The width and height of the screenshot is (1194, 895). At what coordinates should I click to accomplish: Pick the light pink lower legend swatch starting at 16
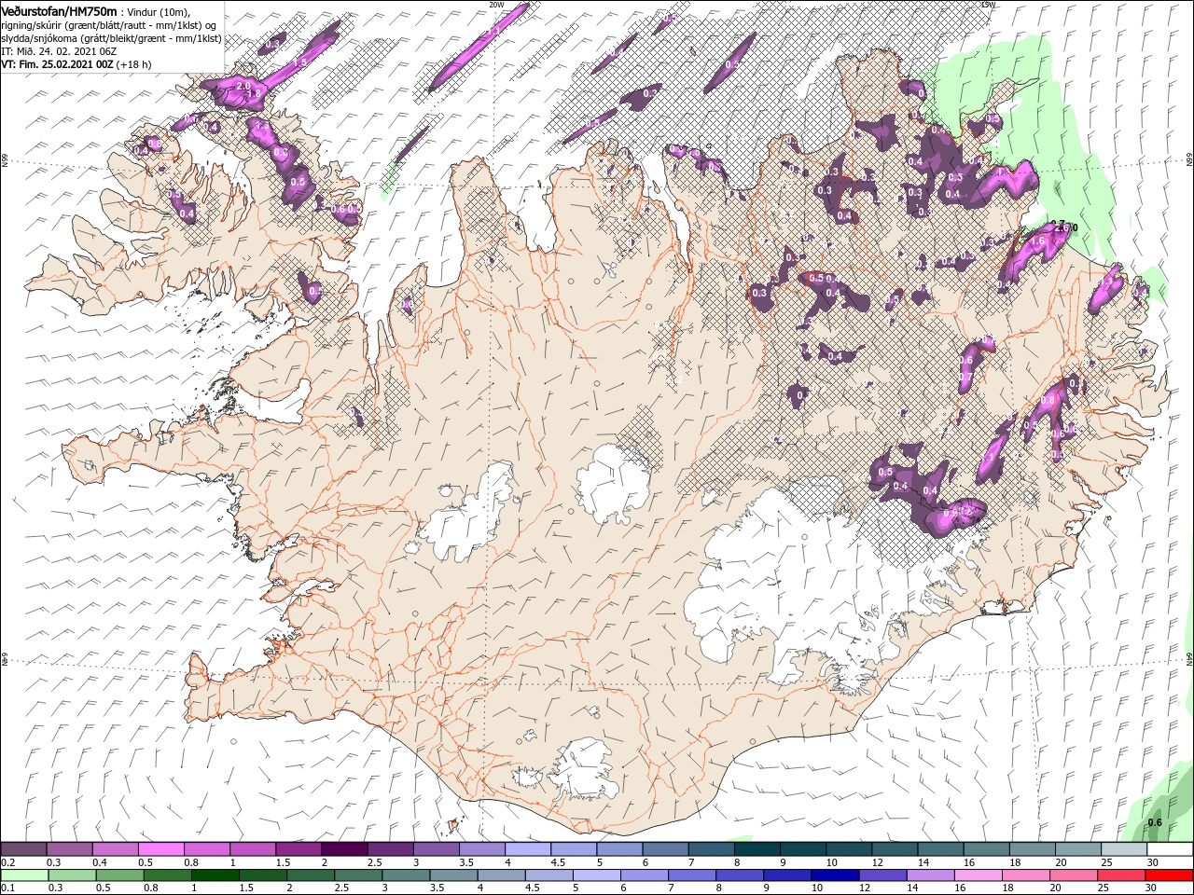pos(977,875)
